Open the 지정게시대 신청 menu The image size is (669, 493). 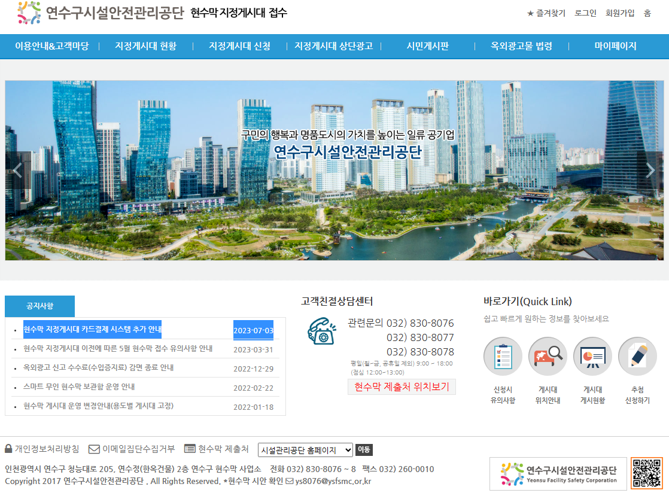click(x=240, y=46)
